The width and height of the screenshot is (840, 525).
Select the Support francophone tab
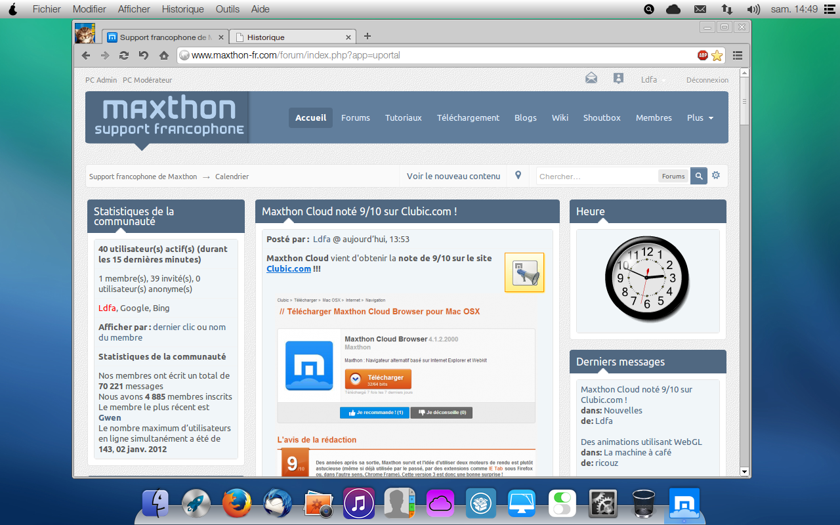pos(166,37)
